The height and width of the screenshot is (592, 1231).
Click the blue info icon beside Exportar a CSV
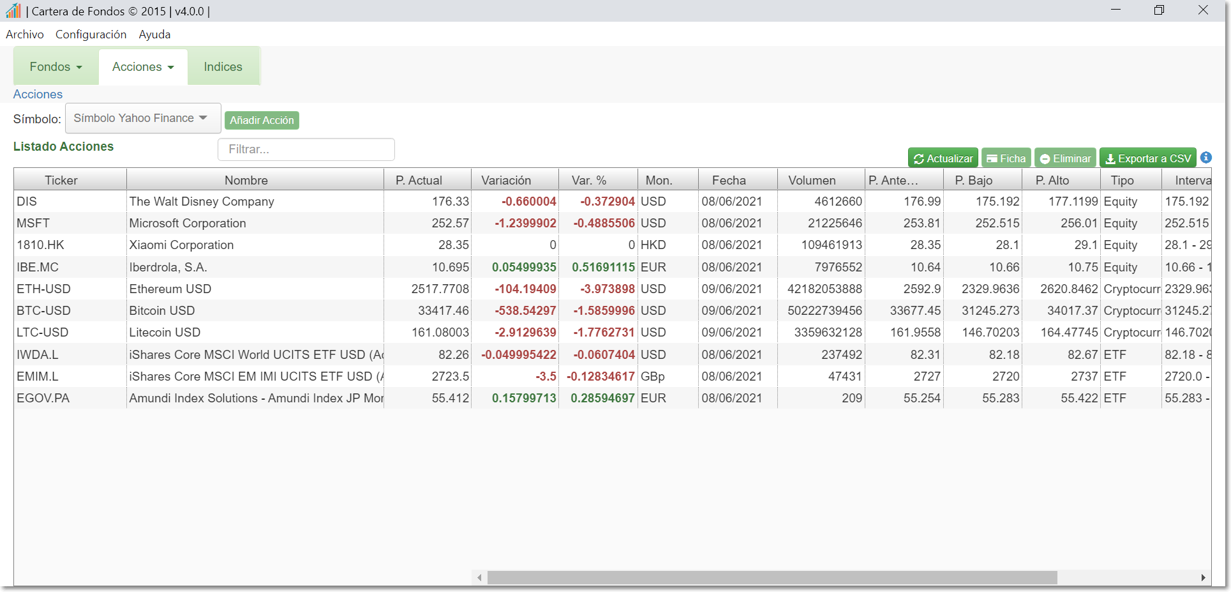(x=1205, y=157)
